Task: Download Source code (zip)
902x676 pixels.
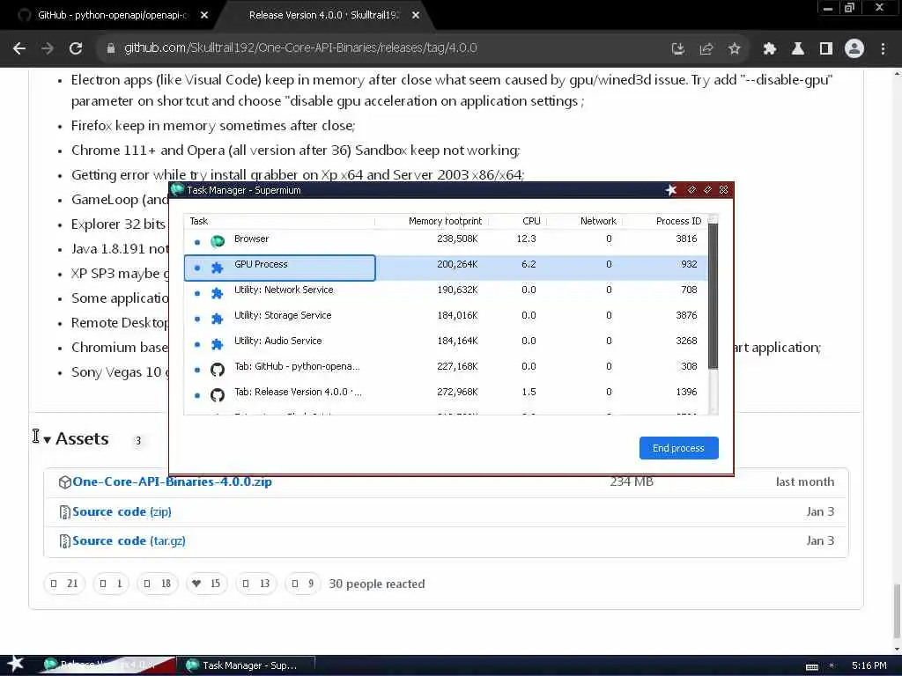Action: [122, 511]
